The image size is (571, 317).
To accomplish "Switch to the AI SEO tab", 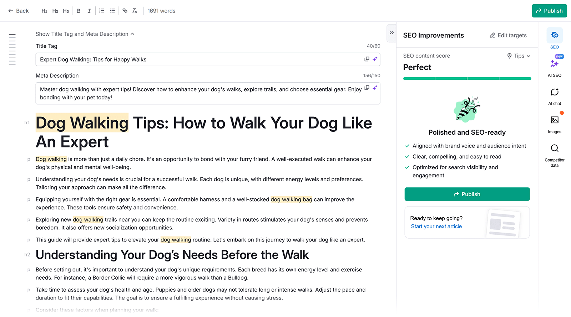I will coord(554,67).
